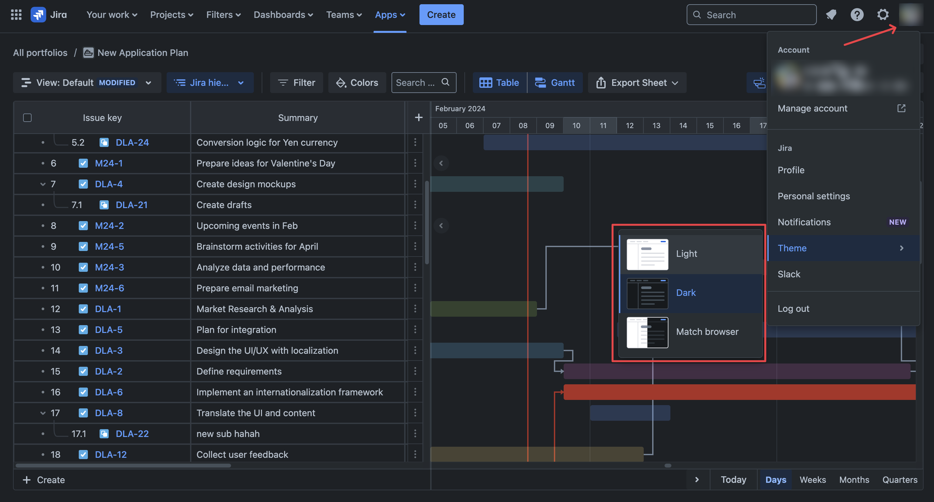
Task: Click the add column plus icon
Action: [419, 117]
